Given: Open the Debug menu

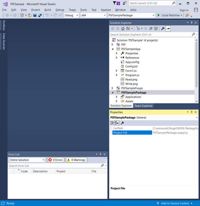Looking at the screenshot, I should pyautogui.click(x=60, y=10).
